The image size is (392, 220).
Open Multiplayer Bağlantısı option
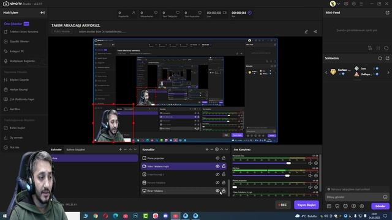point(22,61)
